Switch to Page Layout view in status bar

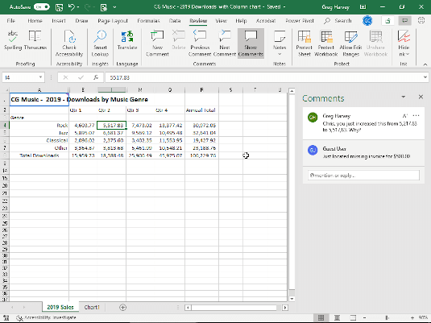point(337,318)
